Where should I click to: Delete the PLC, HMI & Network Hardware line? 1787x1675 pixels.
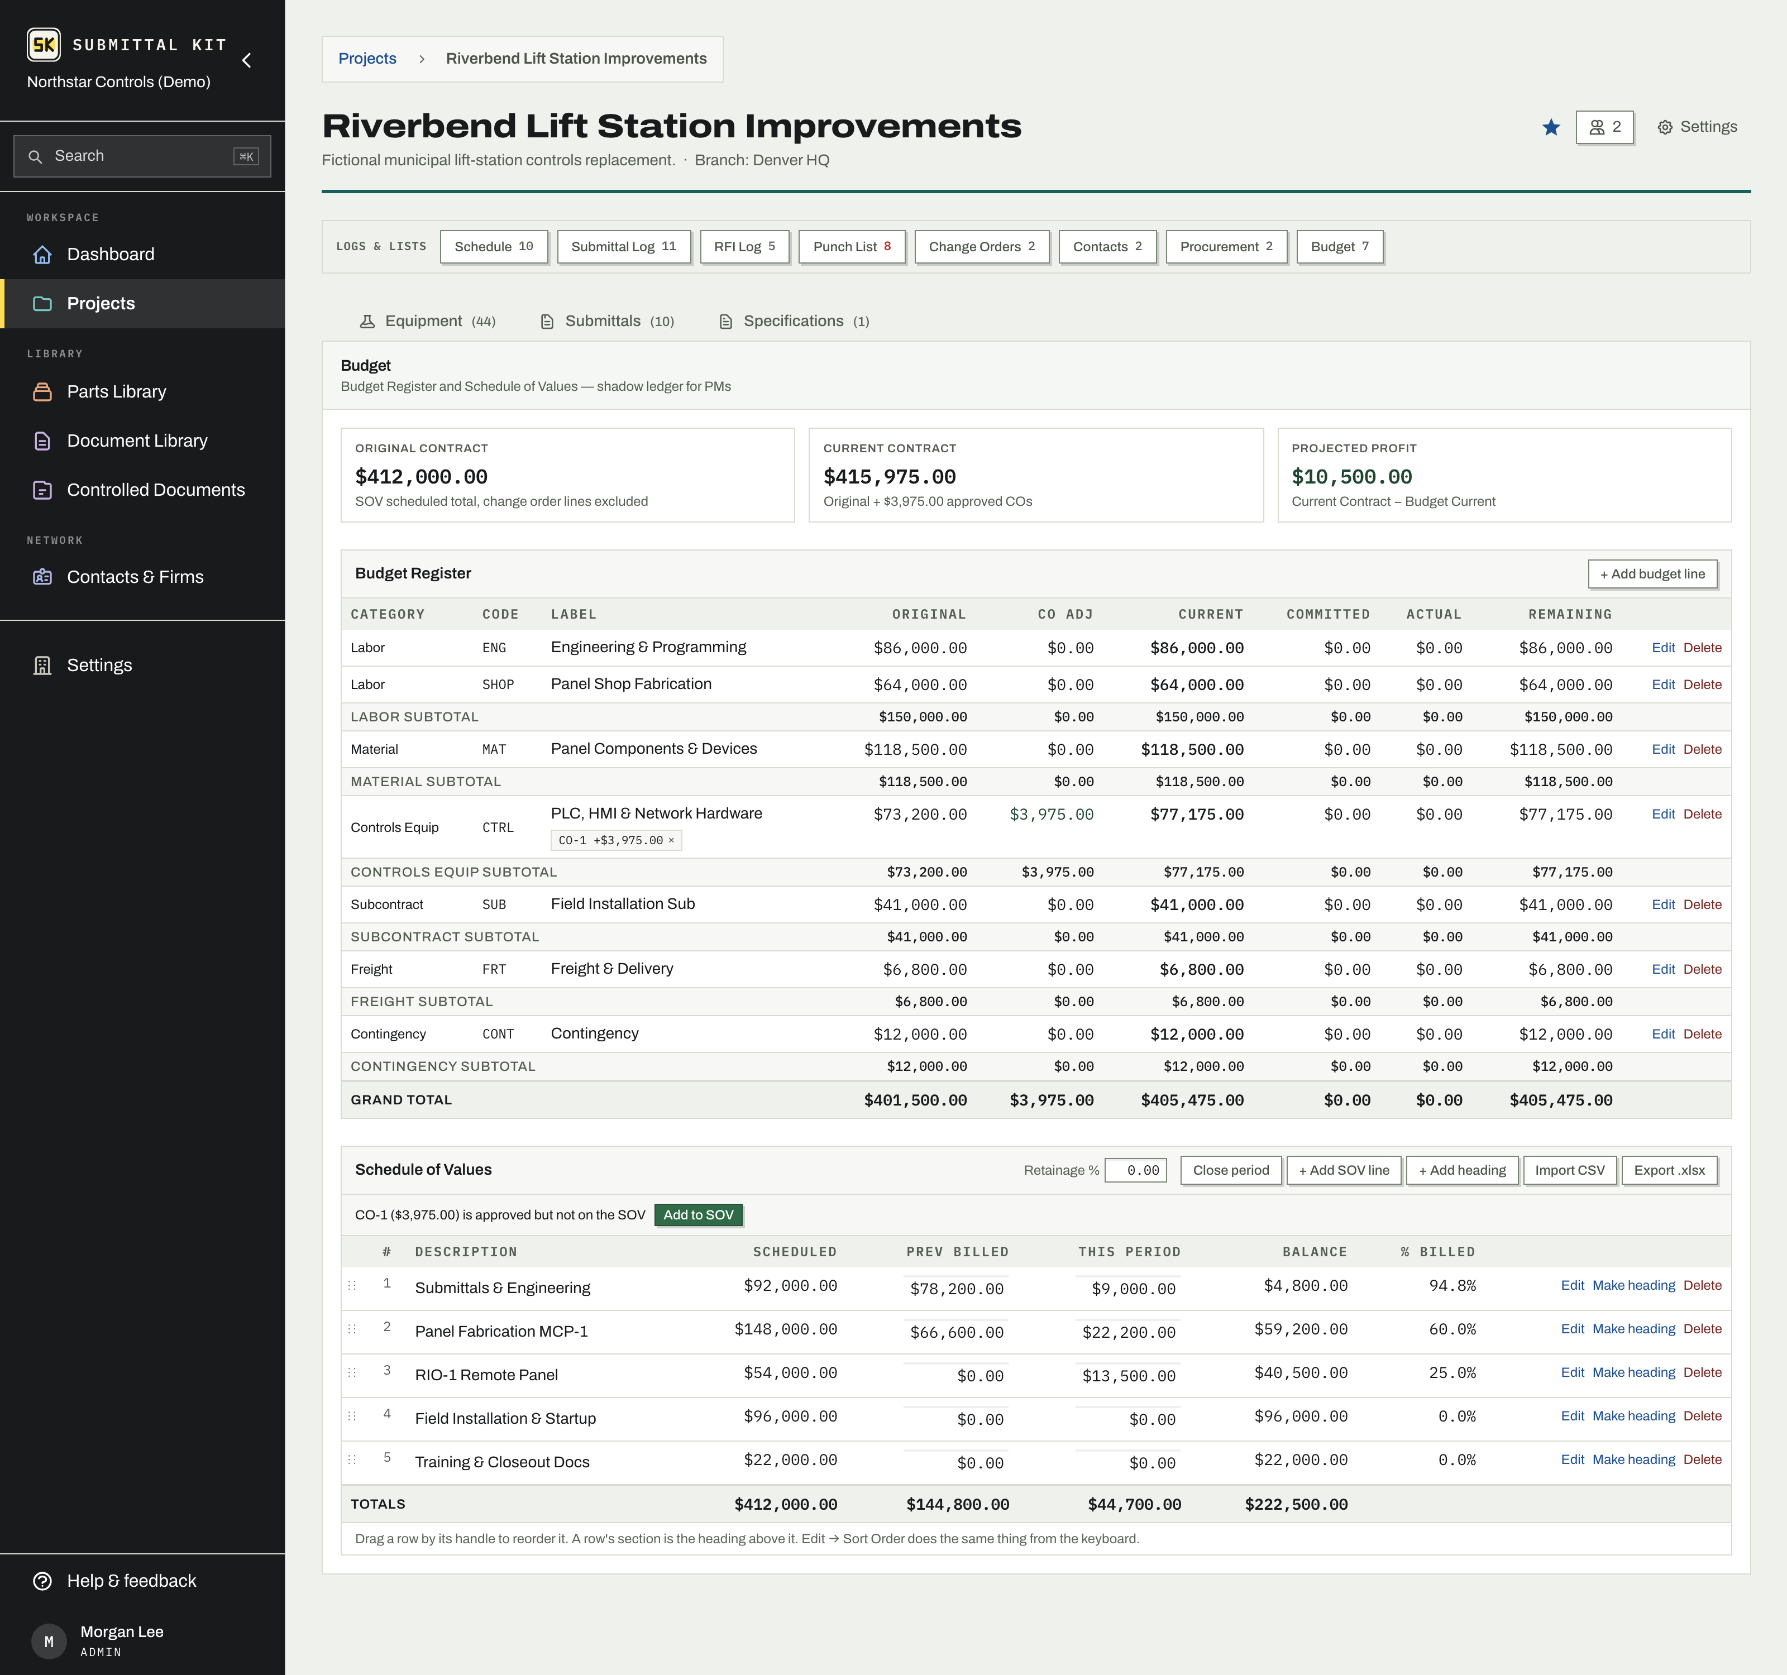1703,814
